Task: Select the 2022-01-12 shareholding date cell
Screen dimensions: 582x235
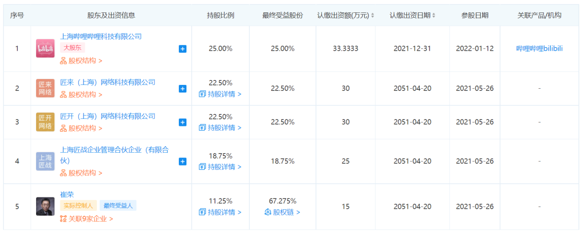Action: 475,48
